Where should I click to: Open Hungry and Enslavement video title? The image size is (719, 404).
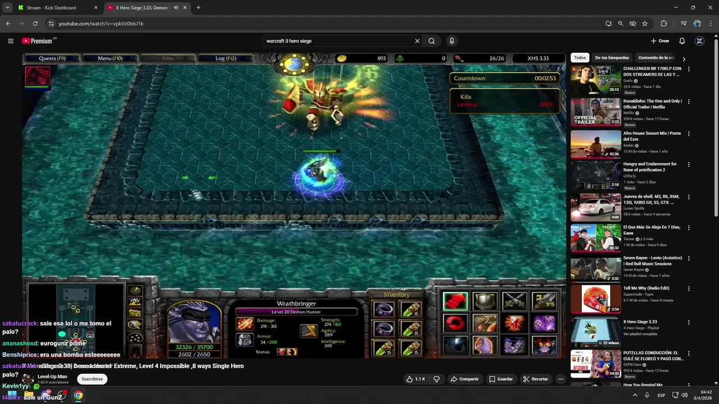coord(650,167)
